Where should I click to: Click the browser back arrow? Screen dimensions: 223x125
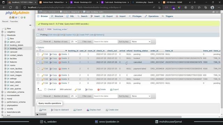click(4, 7)
